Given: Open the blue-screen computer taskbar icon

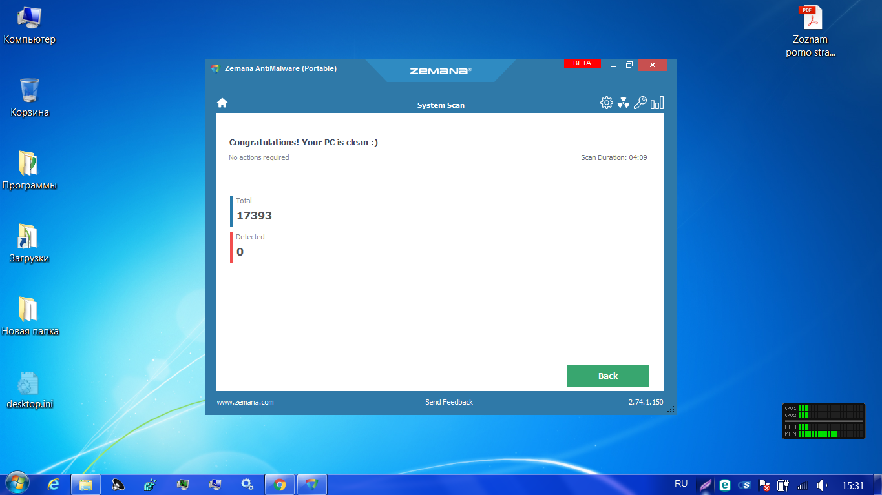Looking at the screenshot, I should (215, 484).
